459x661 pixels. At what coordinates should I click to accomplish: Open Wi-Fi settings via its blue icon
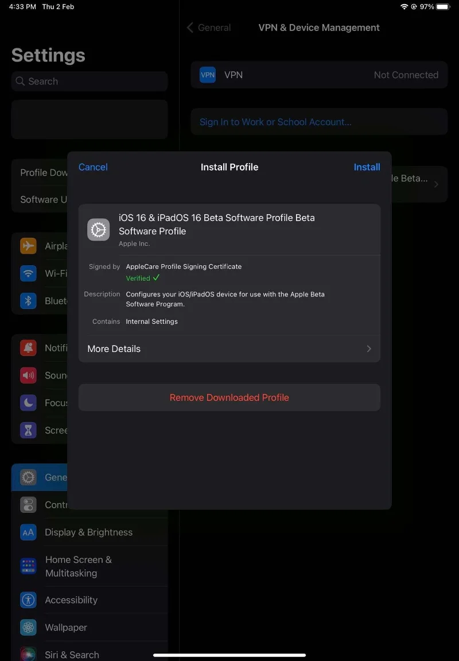(28, 273)
